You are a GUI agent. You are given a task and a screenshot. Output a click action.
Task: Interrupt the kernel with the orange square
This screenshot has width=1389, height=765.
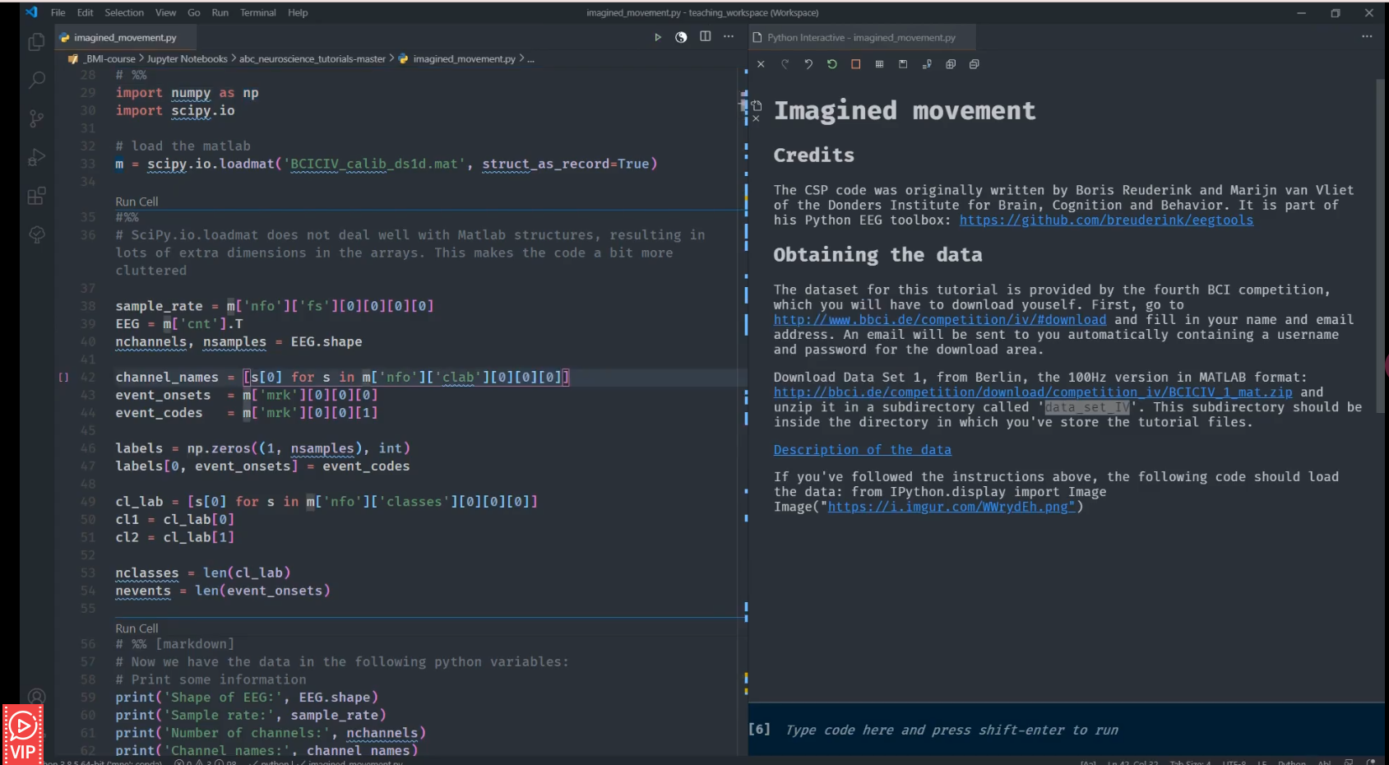[855, 64]
